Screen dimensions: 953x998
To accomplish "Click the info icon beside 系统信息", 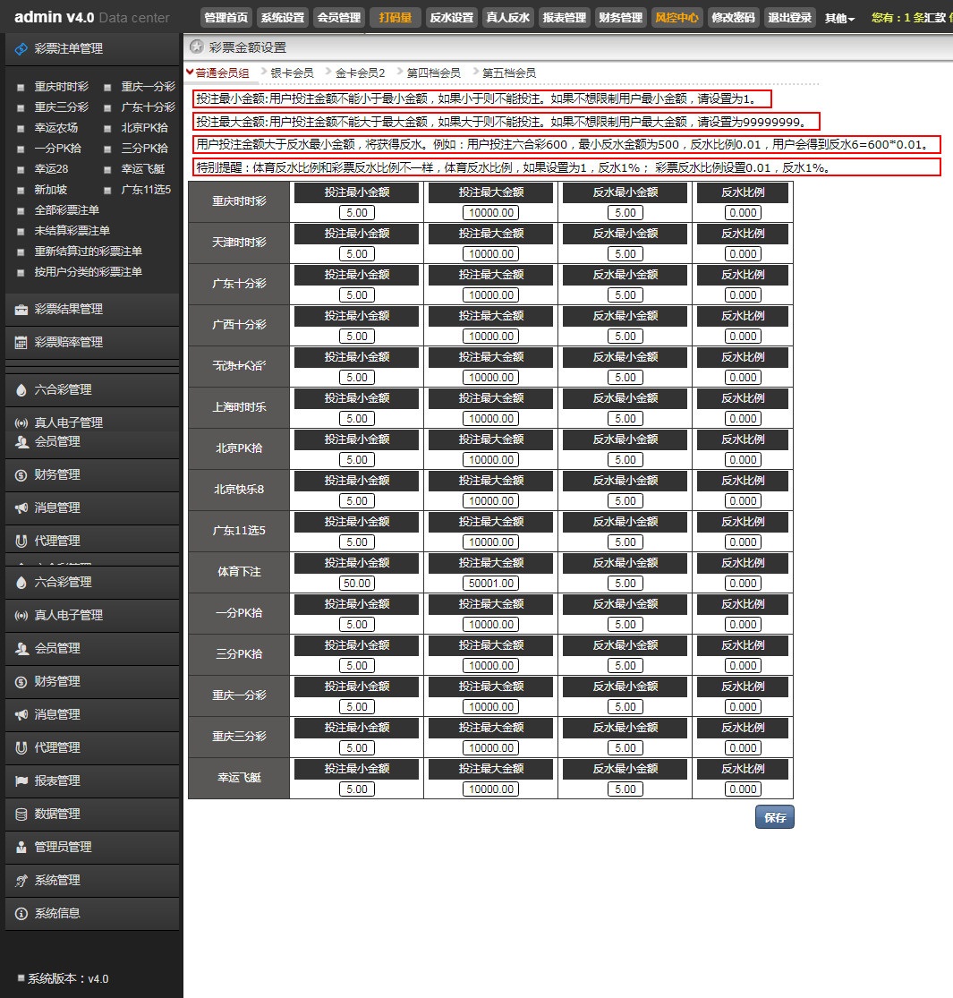I will [x=21, y=913].
